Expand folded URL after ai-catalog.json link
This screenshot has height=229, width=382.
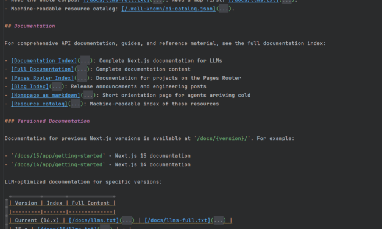click(224, 9)
